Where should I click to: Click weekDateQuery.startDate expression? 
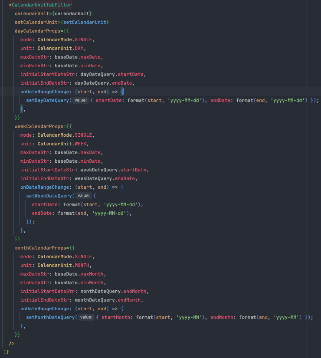click(x=113, y=170)
